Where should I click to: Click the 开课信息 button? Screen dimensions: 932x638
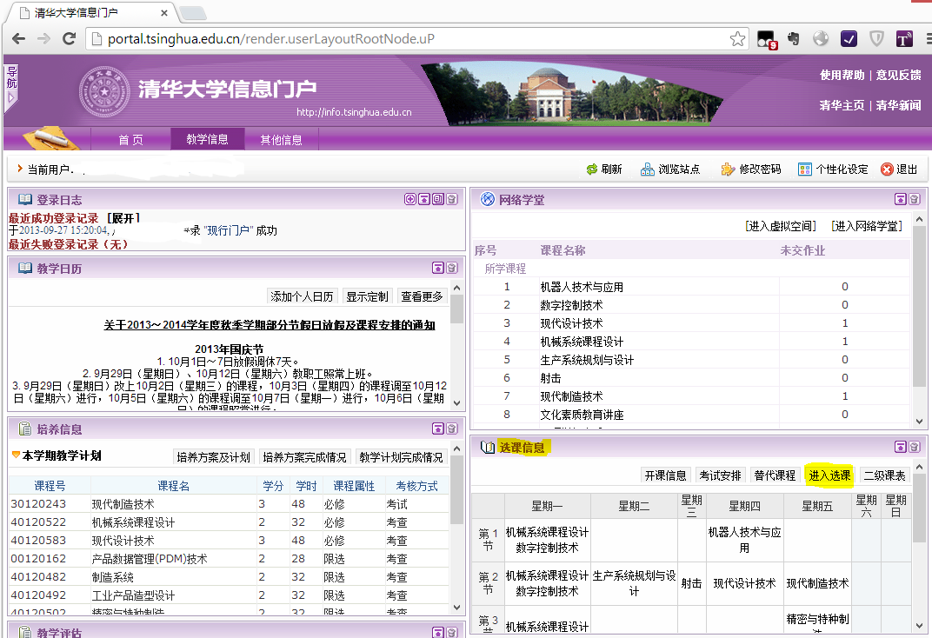tap(666, 475)
